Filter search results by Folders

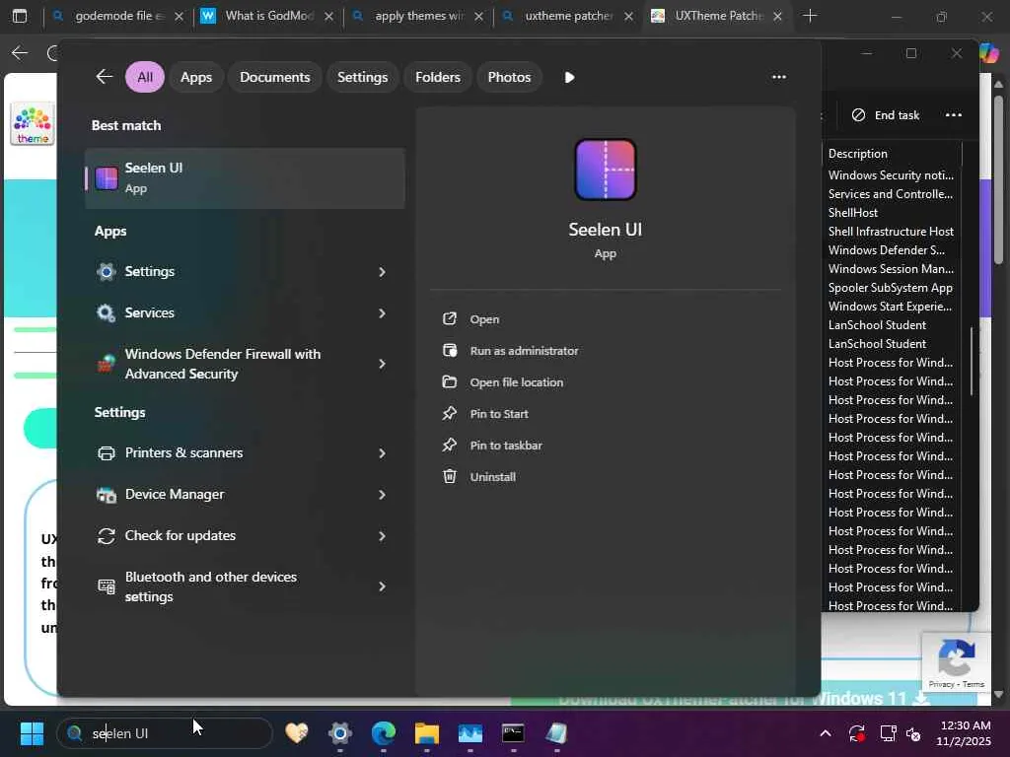click(x=438, y=77)
